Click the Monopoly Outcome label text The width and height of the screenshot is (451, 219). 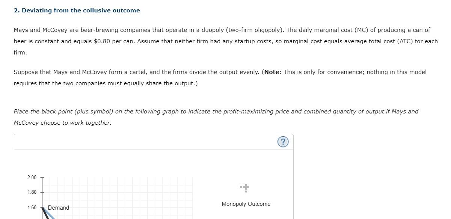246,204
